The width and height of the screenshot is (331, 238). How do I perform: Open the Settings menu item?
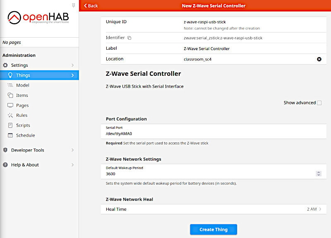(39, 65)
